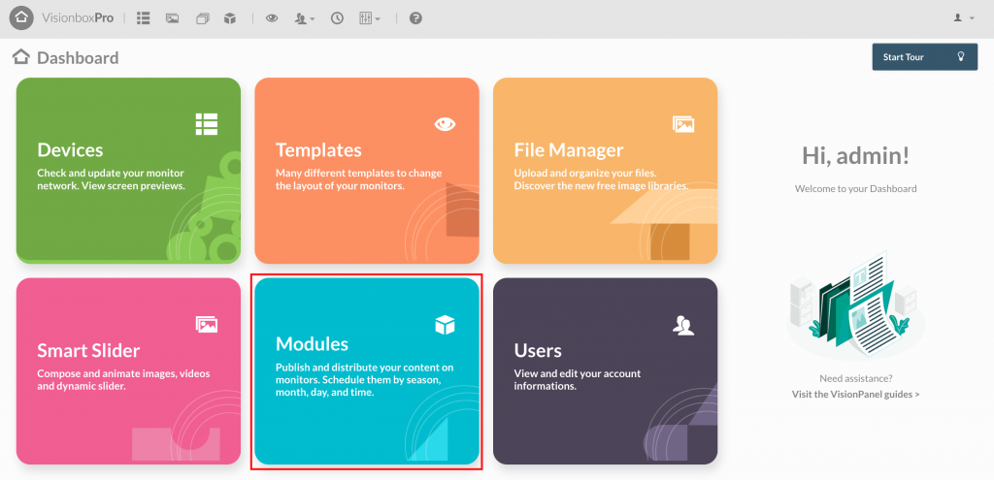994x480 pixels.
Task: Open the Devices dashboard card
Action: pos(129,171)
